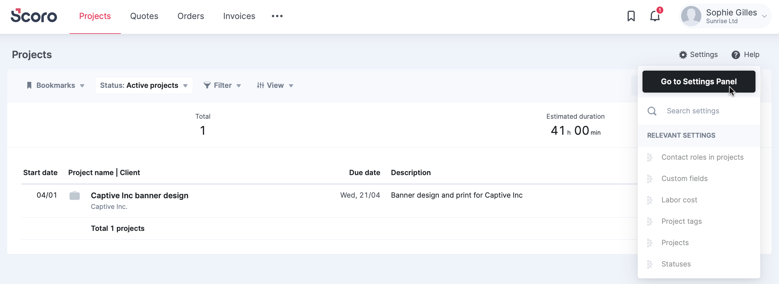Viewport: 779px width, 284px height.
Task: Click Go to Settings Panel button
Action: [x=699, y=82]
